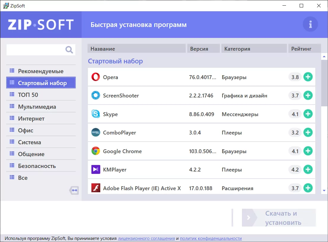Open the Мультимедиа category
Viewport: 328px width, 242px height.
coord(41,107)
